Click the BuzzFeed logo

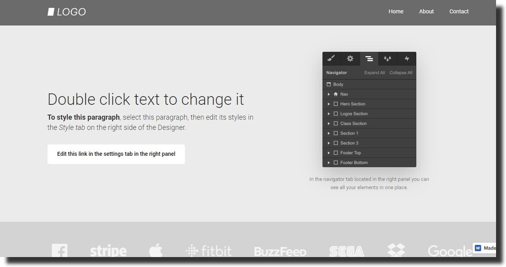[x=280, y=251]
